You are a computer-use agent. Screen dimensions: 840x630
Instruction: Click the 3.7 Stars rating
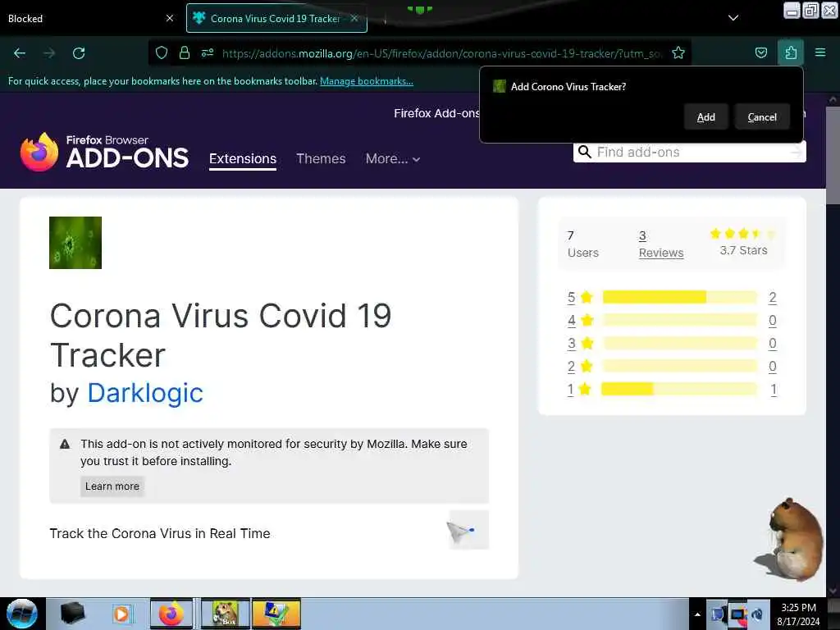(x=743, y=243)
